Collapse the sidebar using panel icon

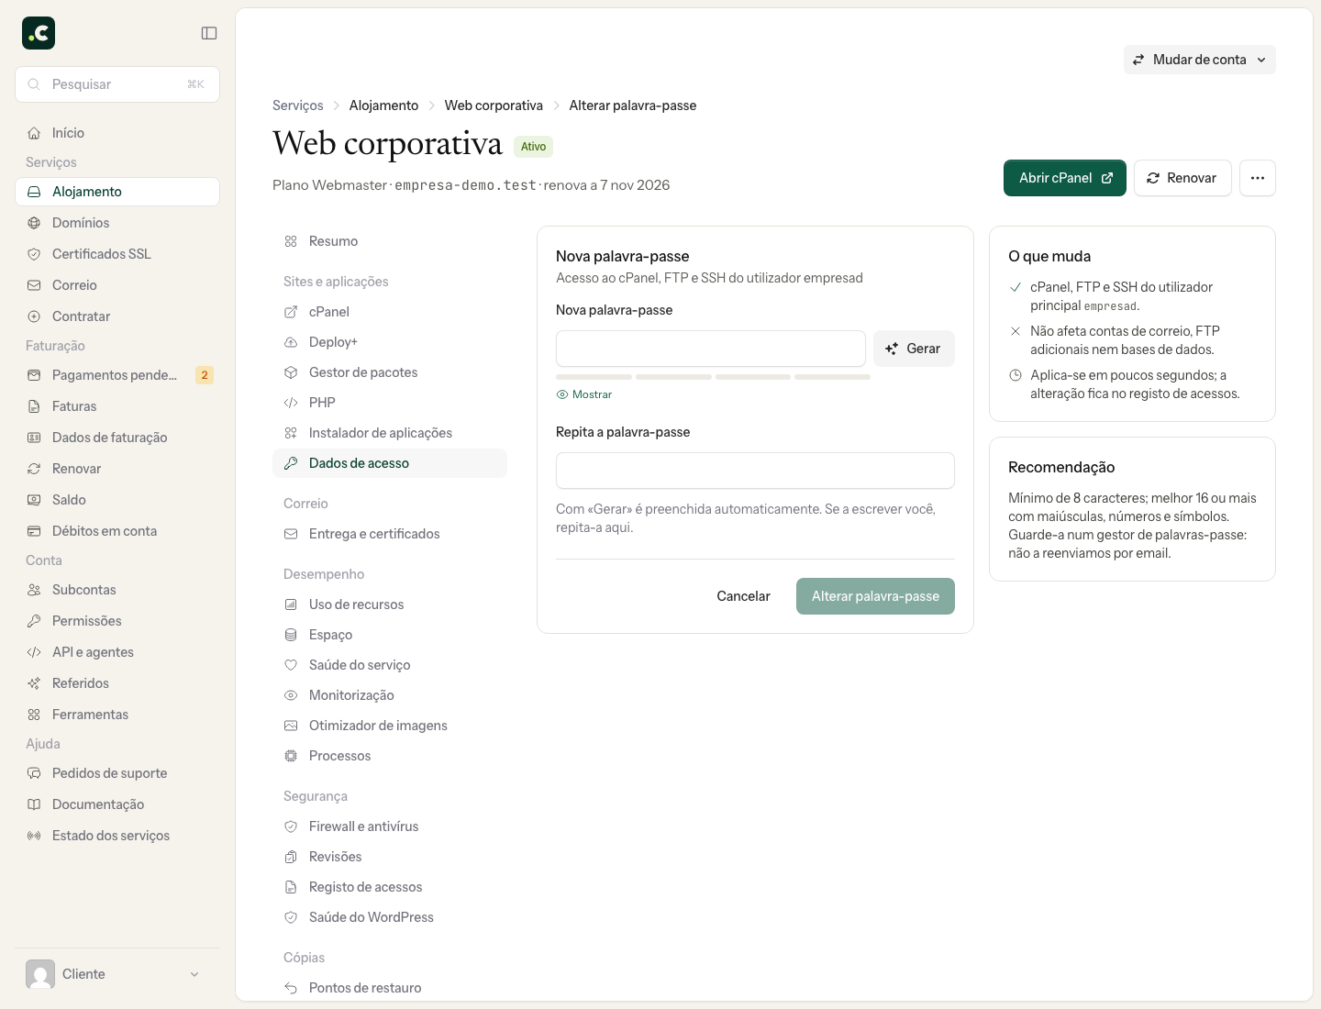click(209, 33)
